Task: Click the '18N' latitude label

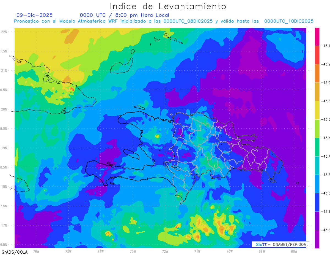Action: click(4, 187)
